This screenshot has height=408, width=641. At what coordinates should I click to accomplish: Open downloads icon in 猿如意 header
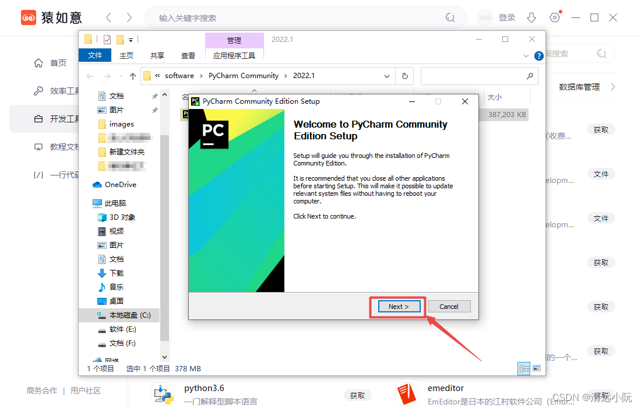(531, 17)
